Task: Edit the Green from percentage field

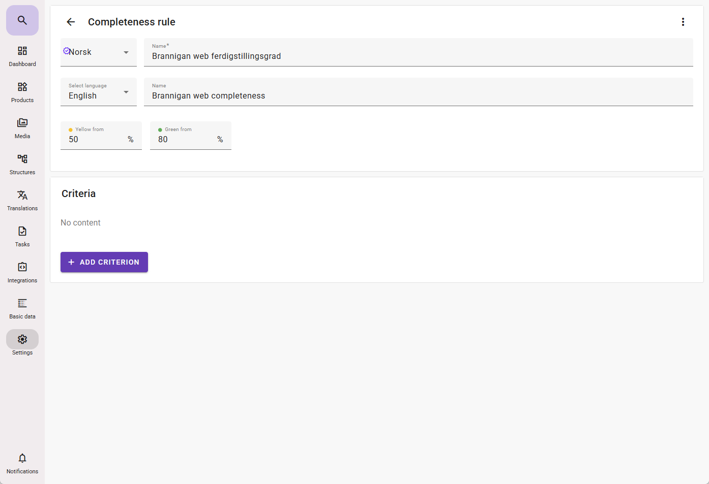Action: [x=186, y=139]
